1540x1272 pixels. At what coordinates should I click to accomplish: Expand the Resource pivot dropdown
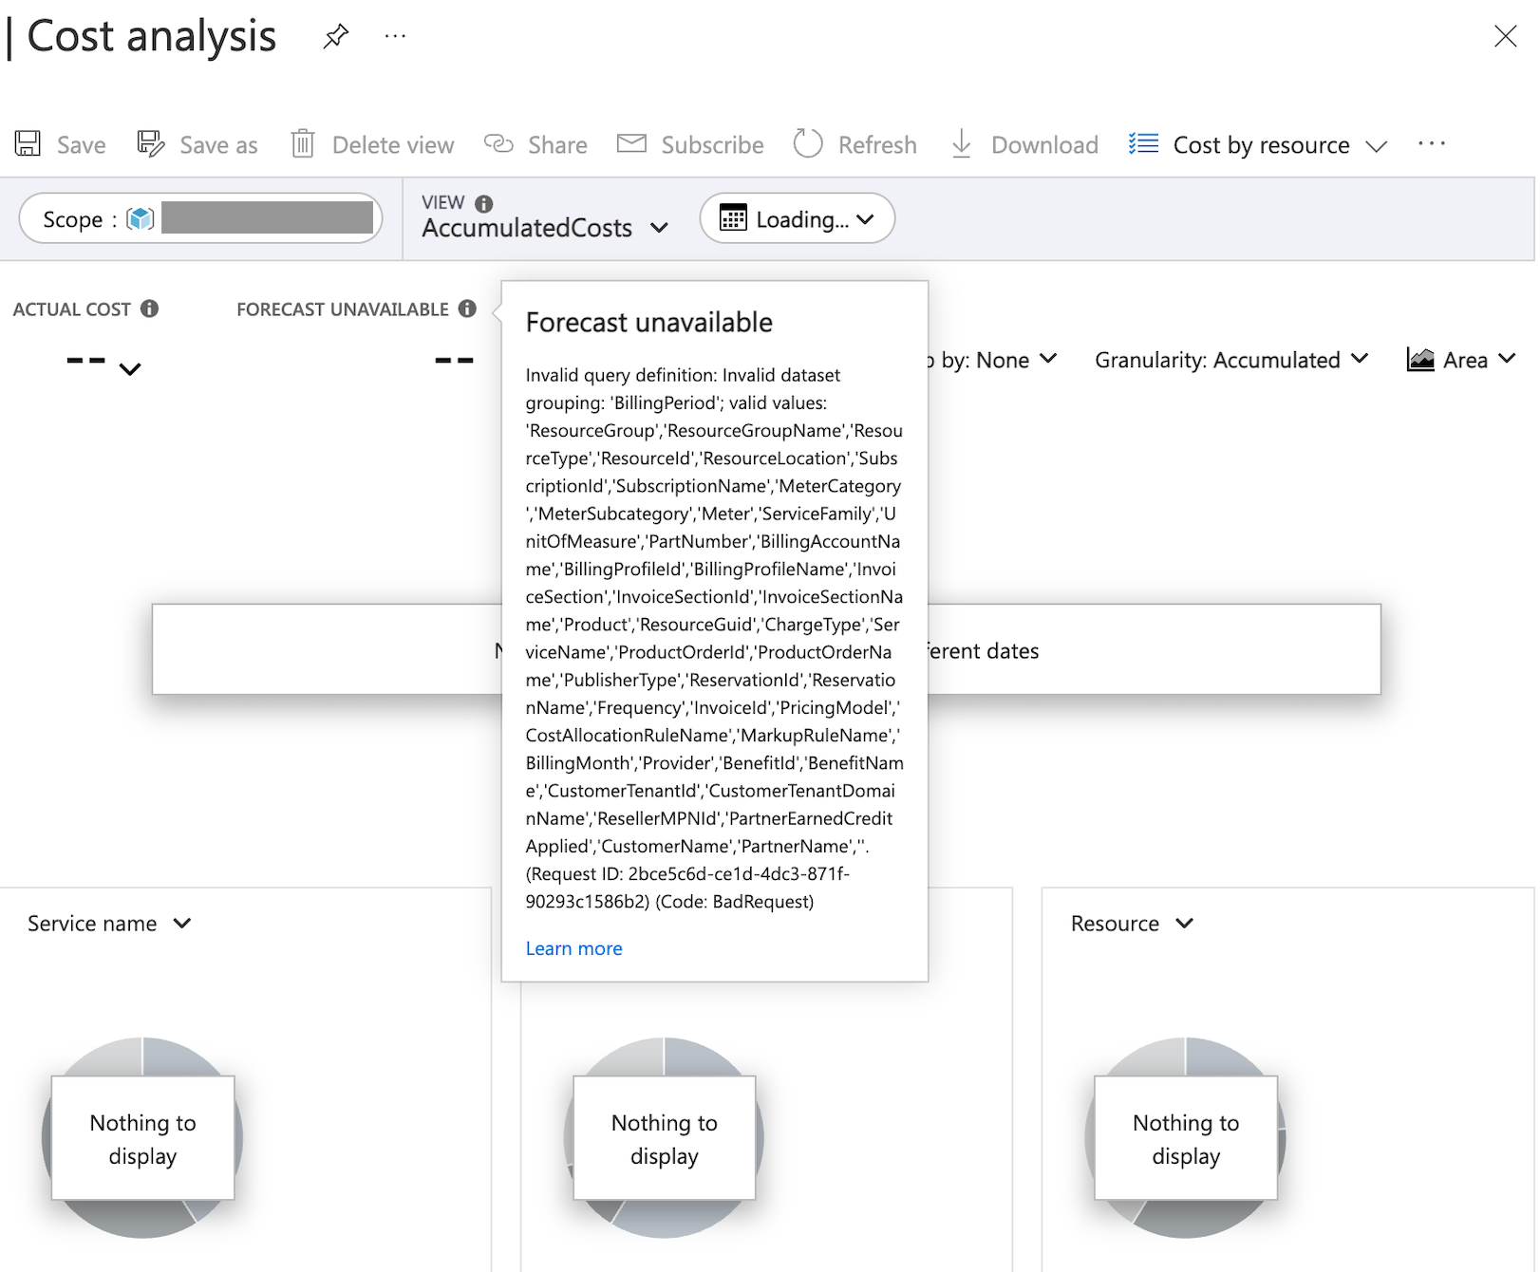point(1132,924)
